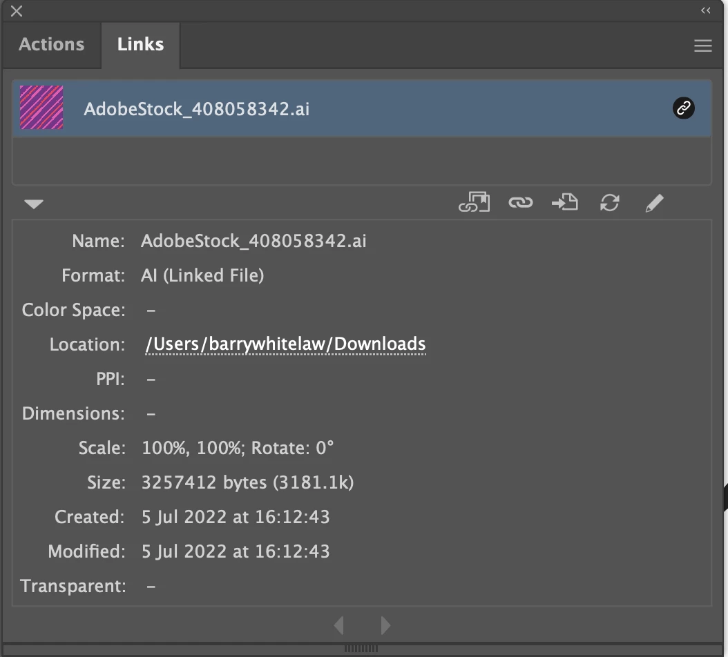
Task: Click the Transparent label
Action: pyautogui.click(x=73, y=586)
